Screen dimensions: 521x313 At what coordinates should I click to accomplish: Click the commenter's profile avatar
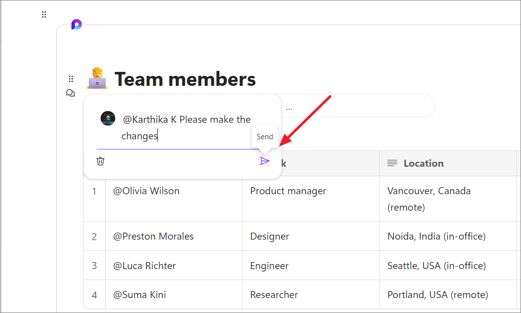point(108,119)
